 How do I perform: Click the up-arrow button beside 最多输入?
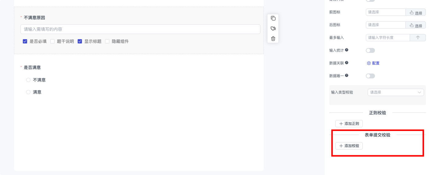pyautogui.click(x=418, y=38)
